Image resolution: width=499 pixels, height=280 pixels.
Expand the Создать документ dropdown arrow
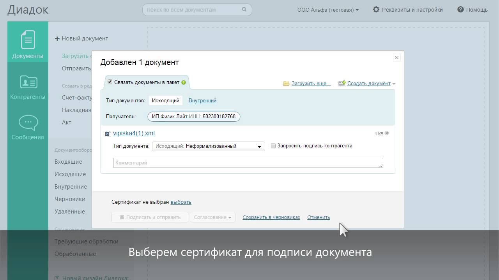tap(394, 84)
